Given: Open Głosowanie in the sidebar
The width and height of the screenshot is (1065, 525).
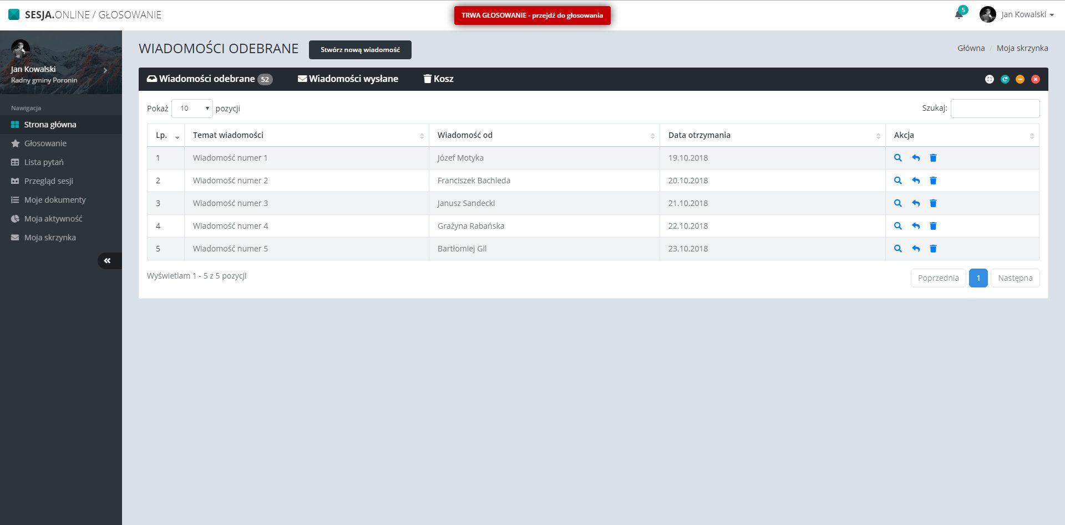Looking at the screenshot, I should tap(45, 143).
